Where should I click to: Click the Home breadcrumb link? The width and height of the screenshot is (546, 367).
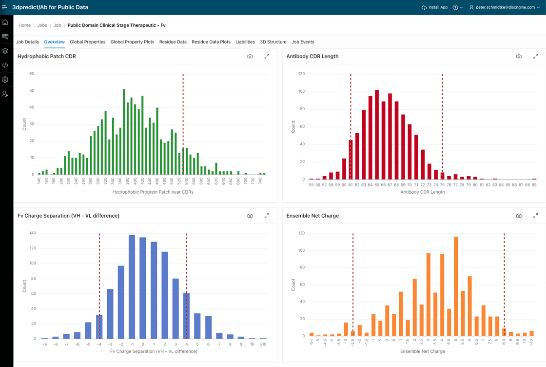pyautogui.click(x=24, y=25)
